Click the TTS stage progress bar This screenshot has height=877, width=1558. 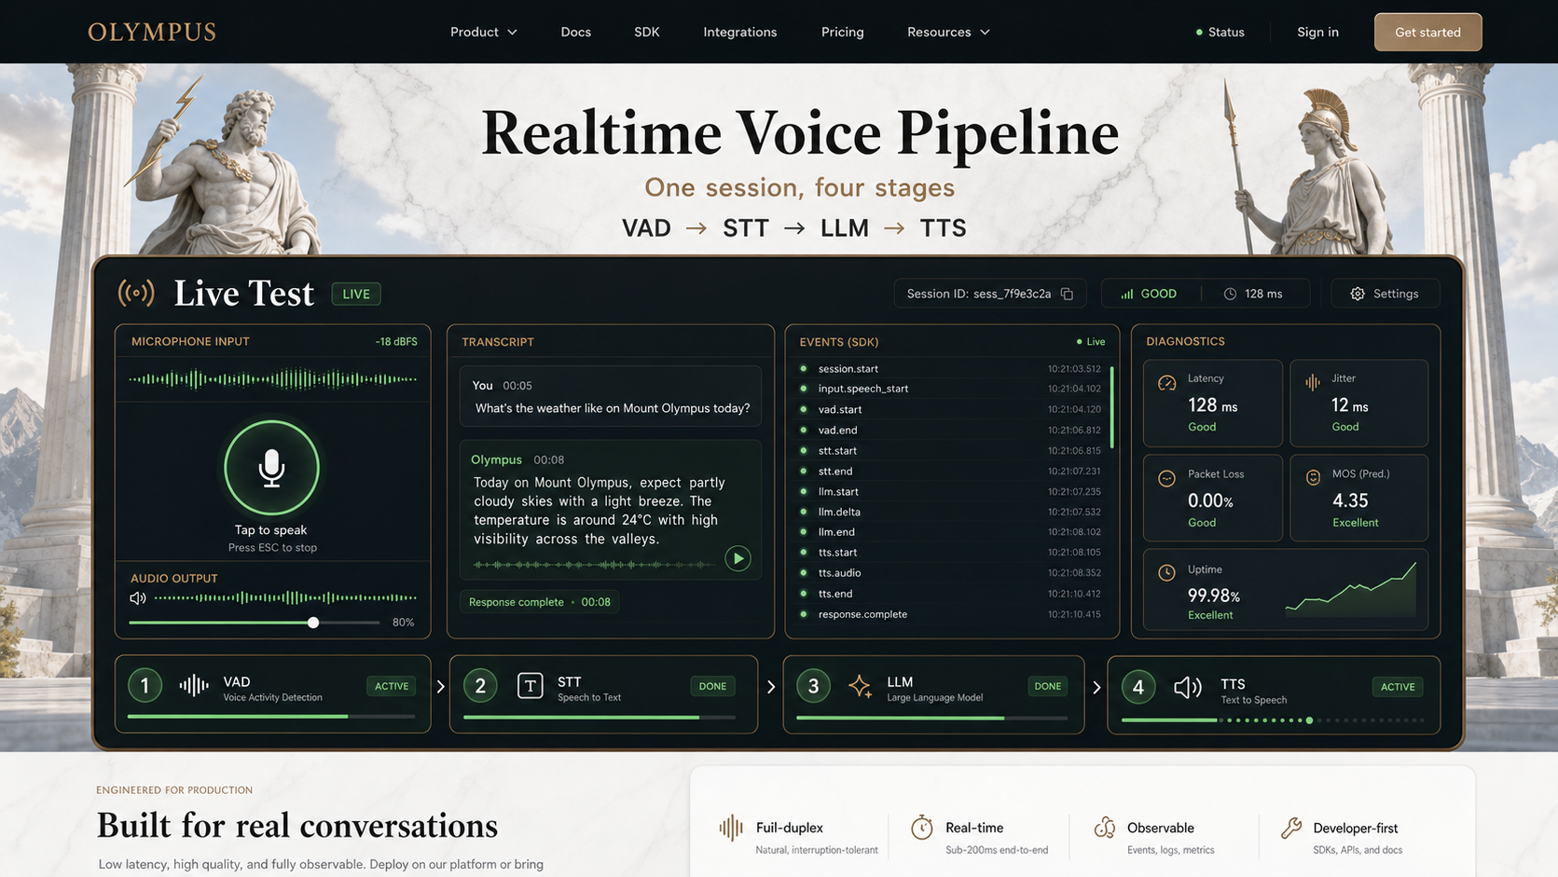click(x=1273, y=719)
